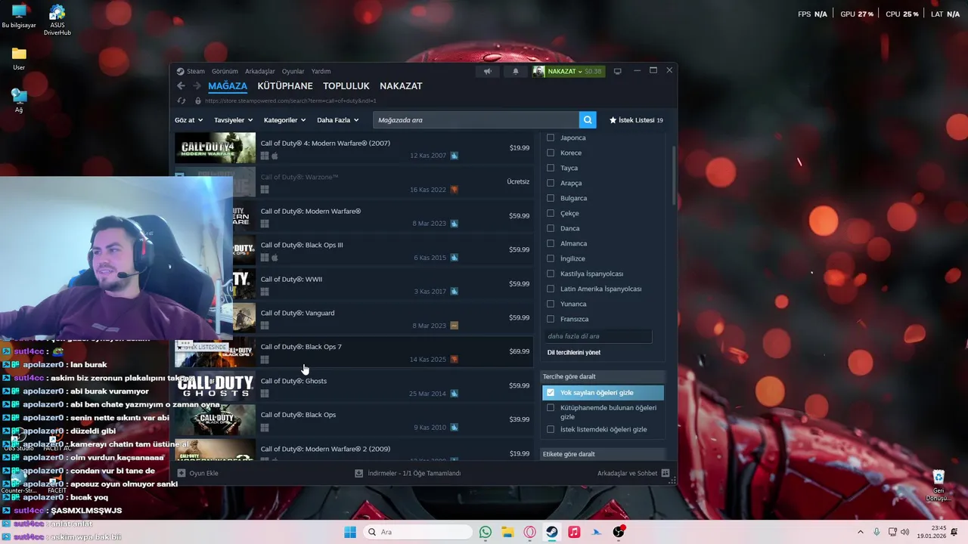Select the Geri Dönüşüm recycle bin icon
Image resolution: width=968 pixels, height=544 pixels.
pyautogui.click(x=939, y=486)
